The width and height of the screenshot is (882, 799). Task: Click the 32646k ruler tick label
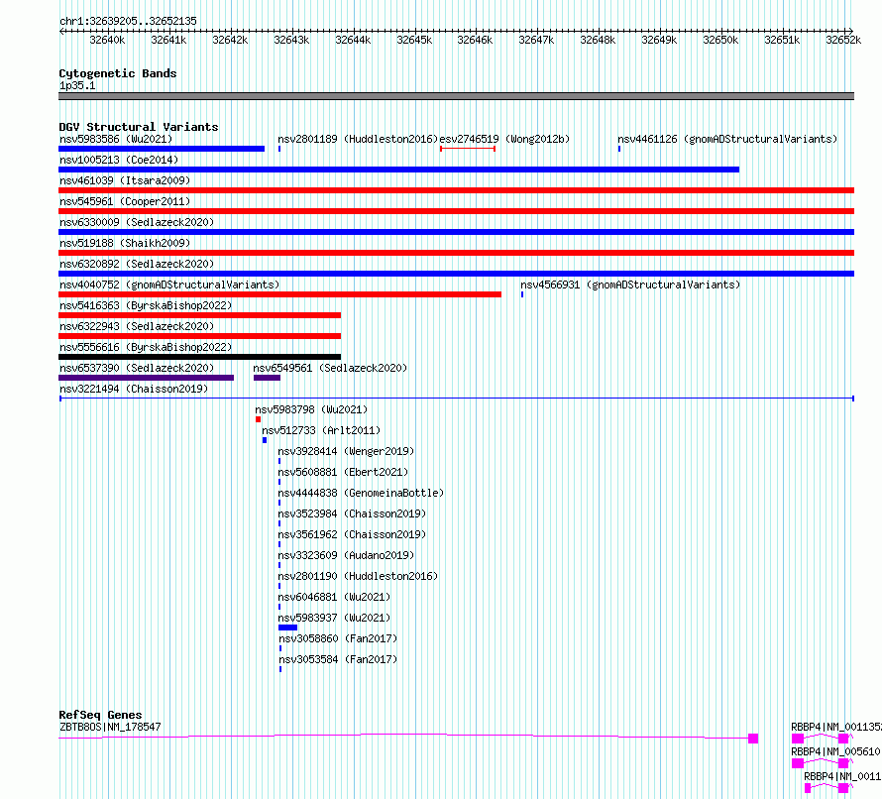[475, 40]
